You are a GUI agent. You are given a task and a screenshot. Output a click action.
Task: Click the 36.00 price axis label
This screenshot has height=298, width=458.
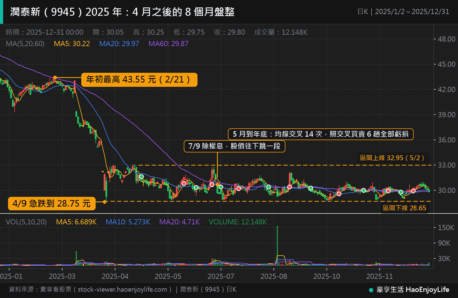click(x=446, y=140)
